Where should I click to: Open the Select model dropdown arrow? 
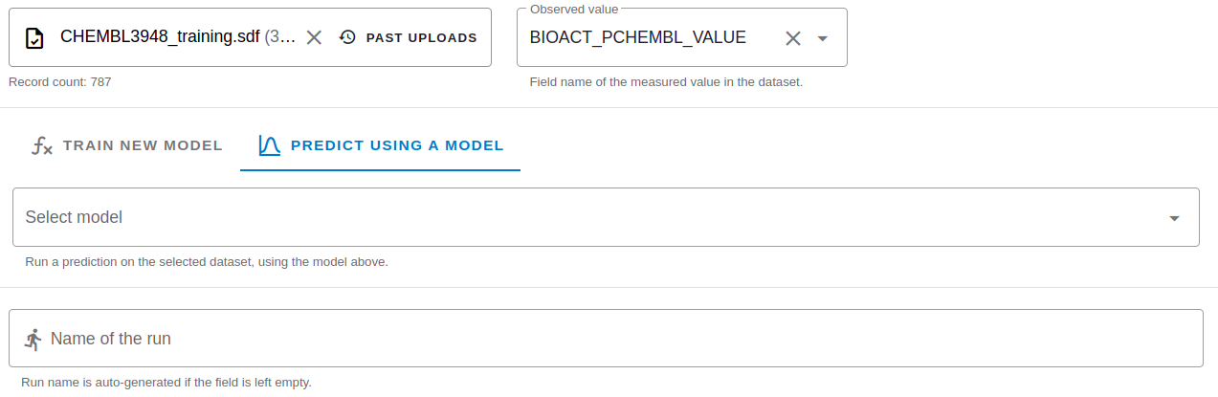click(x=1174, y=218)
